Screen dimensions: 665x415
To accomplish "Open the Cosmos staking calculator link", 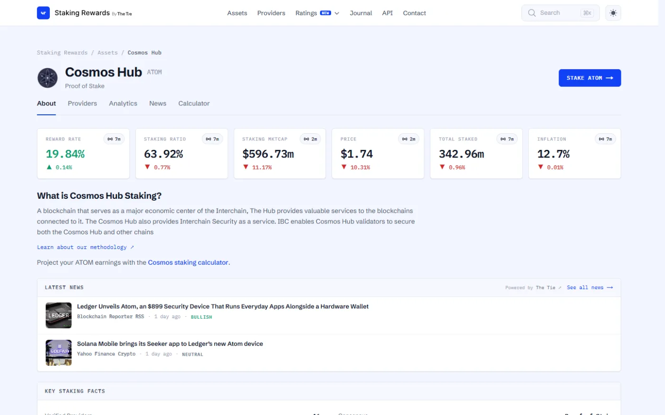I will [x=188, y=262].
